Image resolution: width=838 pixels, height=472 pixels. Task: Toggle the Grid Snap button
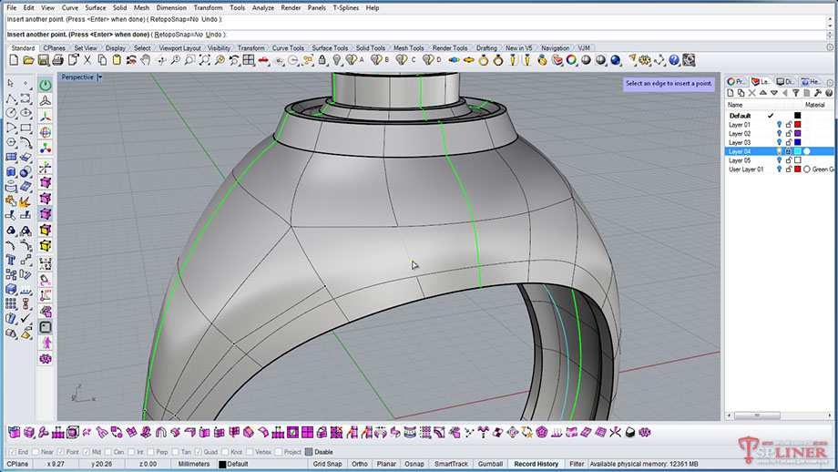pos(326,464)
